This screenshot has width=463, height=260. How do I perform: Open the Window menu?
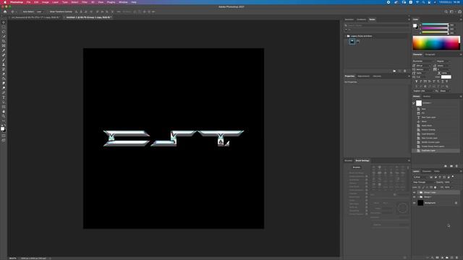coord(123,2)
